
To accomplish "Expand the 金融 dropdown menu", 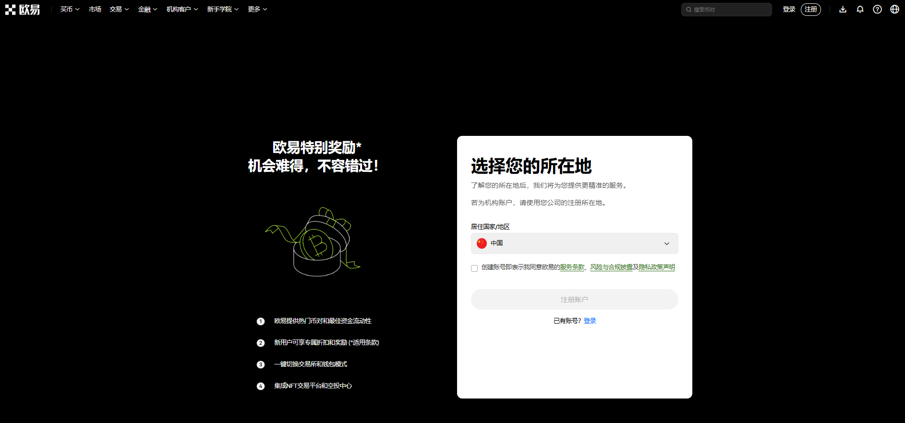I will pyautogui.click(x=147, y=10).
